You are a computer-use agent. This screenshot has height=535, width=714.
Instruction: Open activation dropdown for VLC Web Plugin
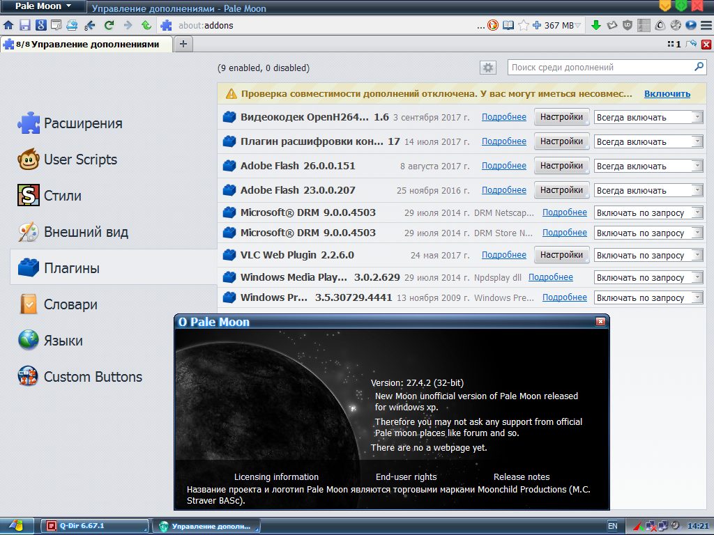point(648,255)
